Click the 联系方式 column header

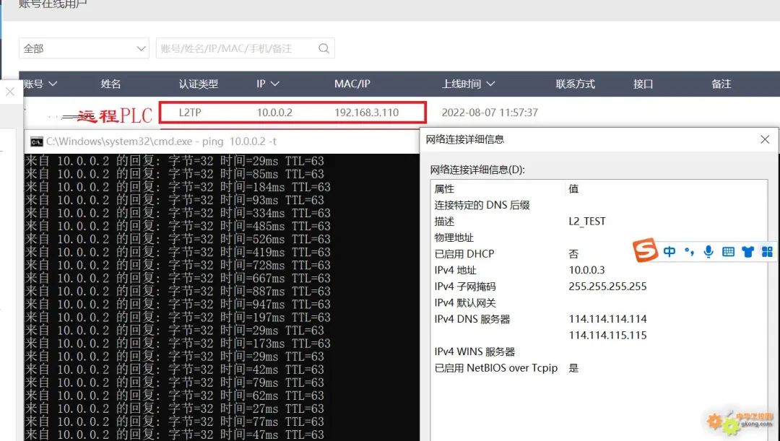pos(575,84)
